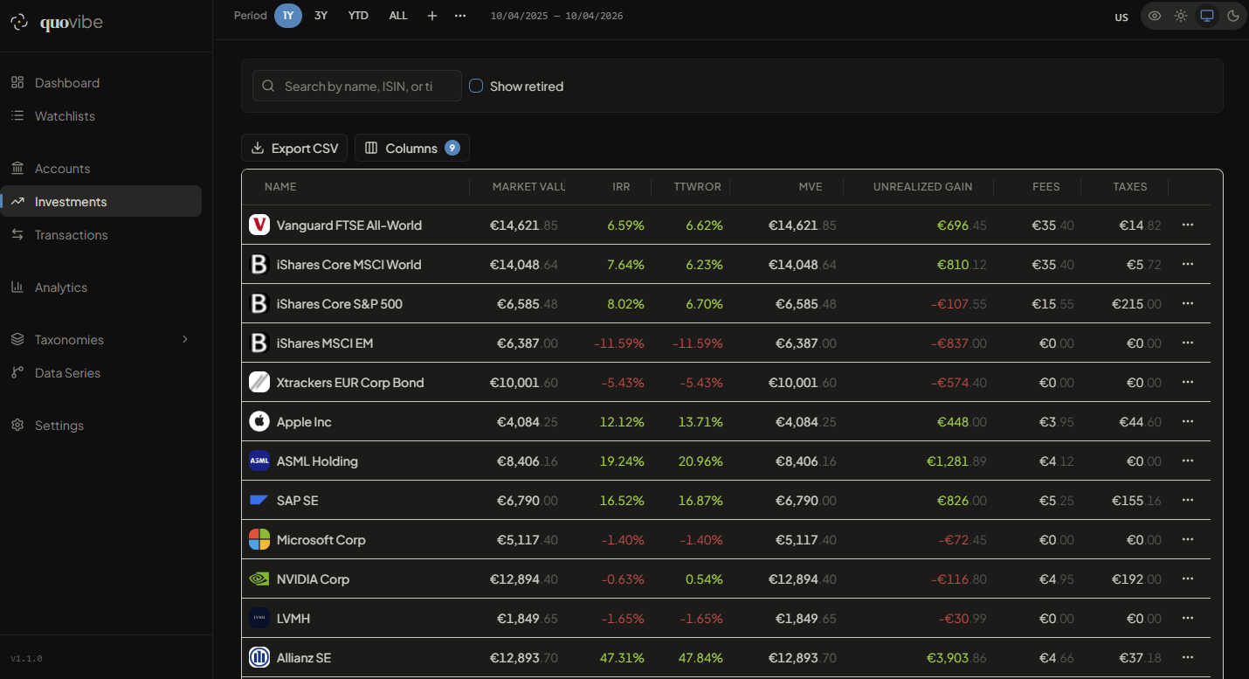1249x679 pixels.
Task: Open Analytics from sidebar
Action: 60,287
